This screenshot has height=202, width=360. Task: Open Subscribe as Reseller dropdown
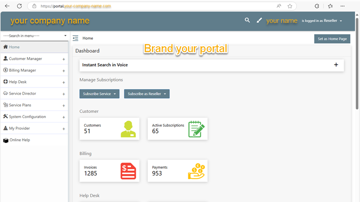point(147,94)
